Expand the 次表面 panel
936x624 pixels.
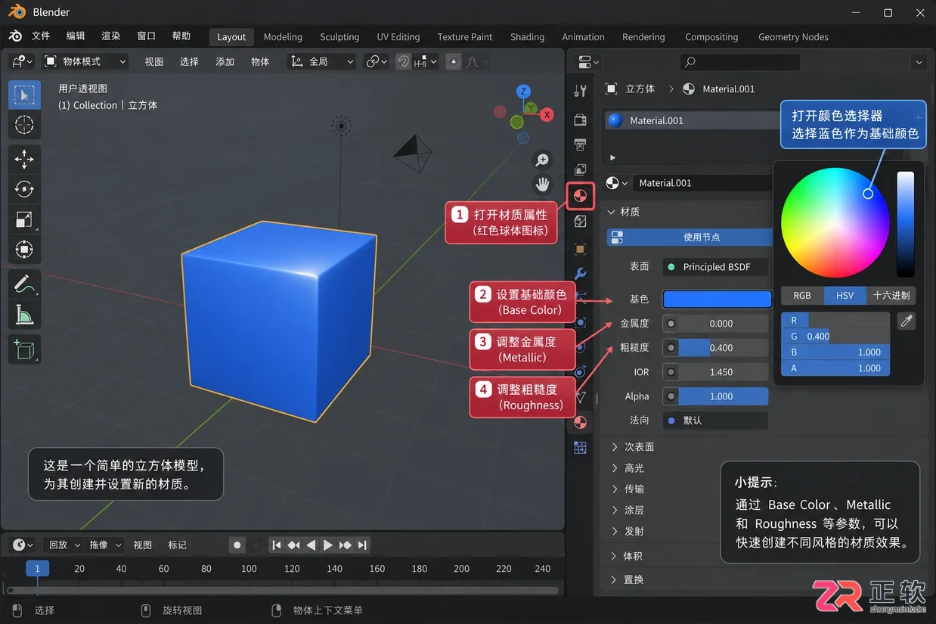[634, 447]
